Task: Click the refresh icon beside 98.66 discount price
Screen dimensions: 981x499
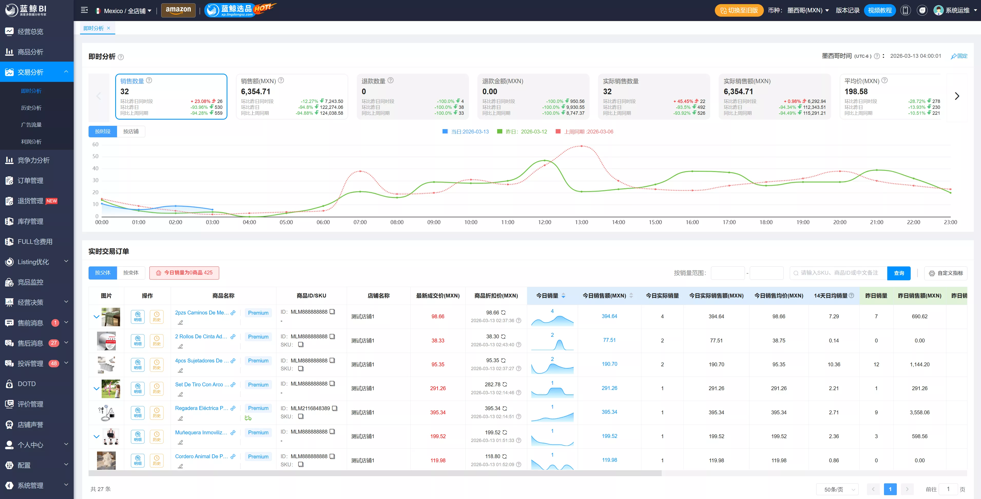Action: 503,312
